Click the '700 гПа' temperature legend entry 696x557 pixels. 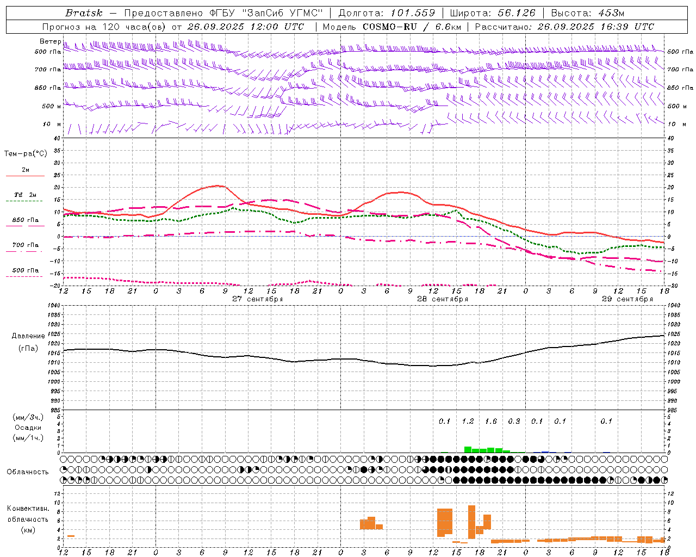coord(25,245)
